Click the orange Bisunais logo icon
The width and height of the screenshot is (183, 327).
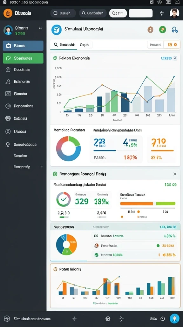click(x=8, y=13)
